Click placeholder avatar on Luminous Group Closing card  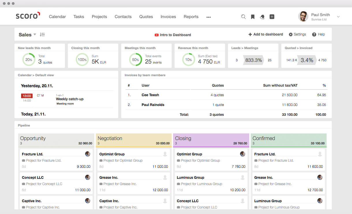point(243,177)
